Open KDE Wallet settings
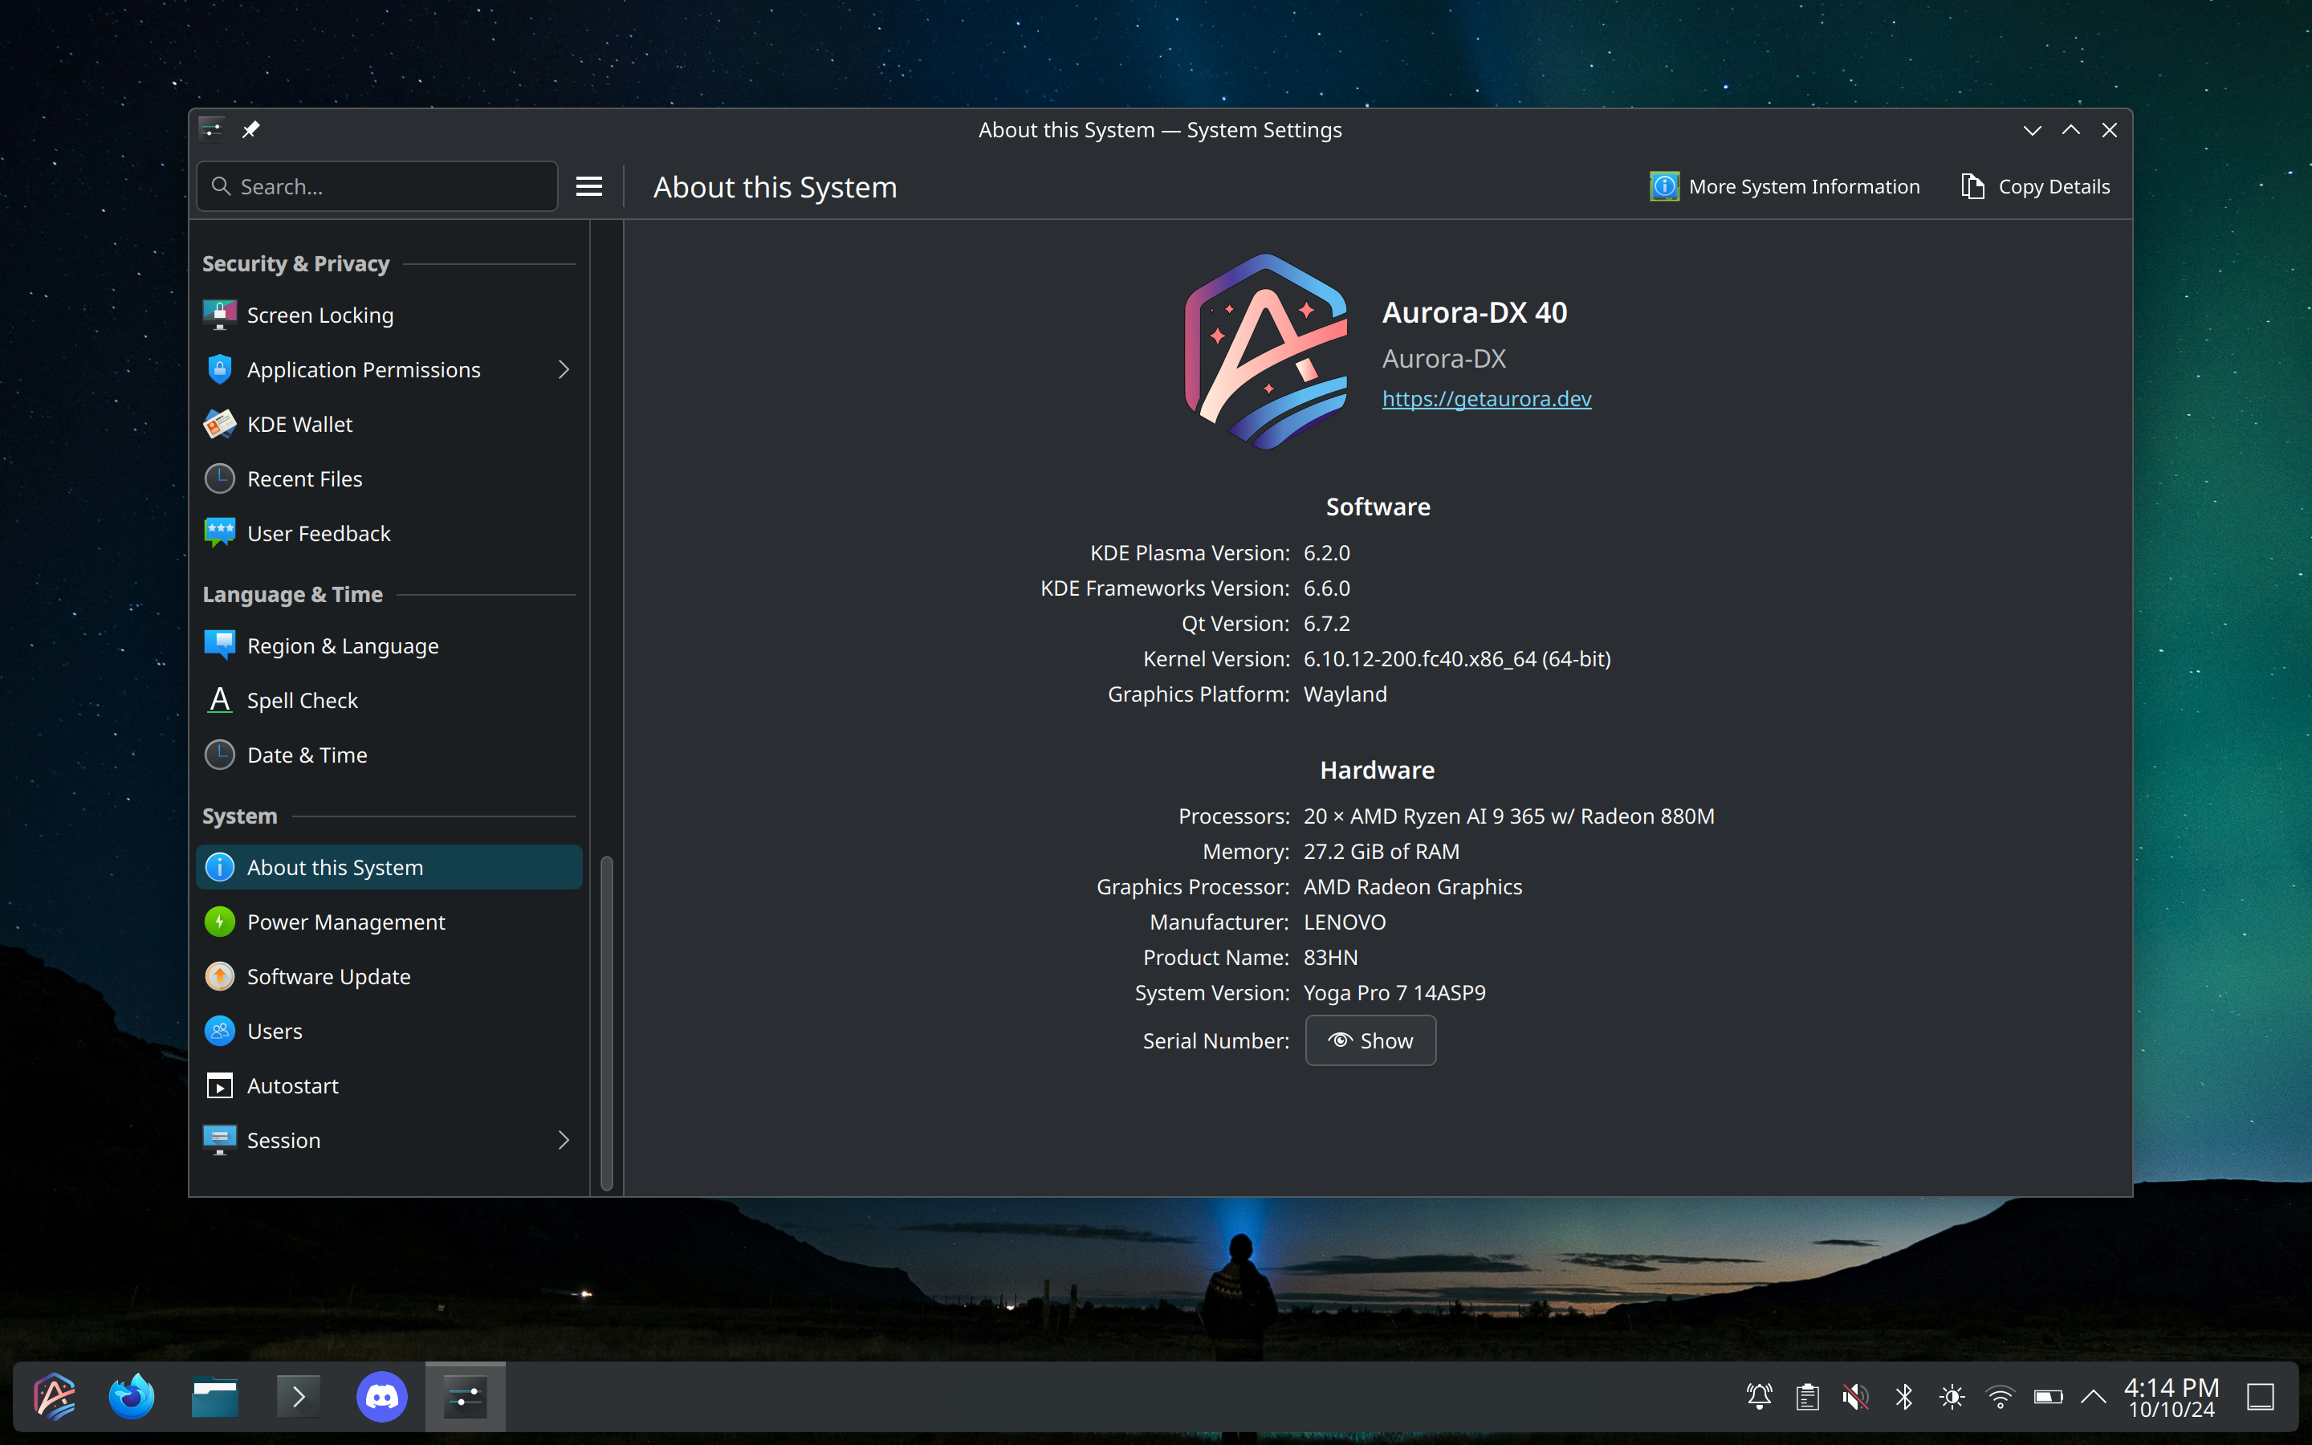2312x1445 pixels. pyautogui.click(x=389, y=423)
